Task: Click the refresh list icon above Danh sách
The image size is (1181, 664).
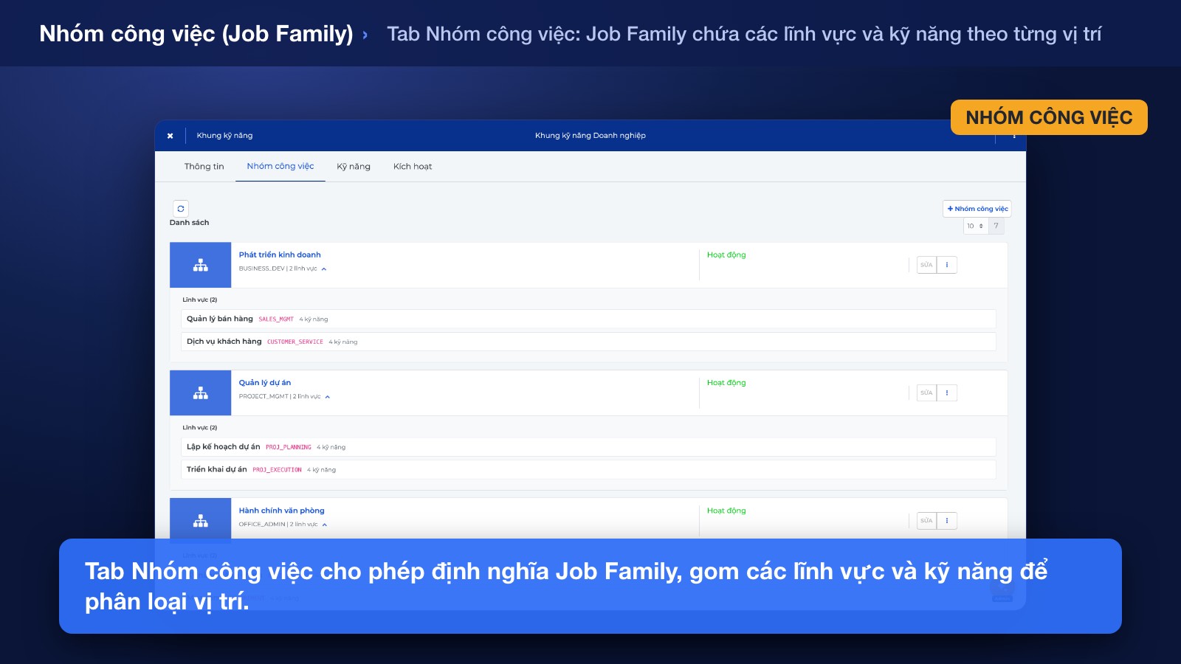Action: pos(181,209)
